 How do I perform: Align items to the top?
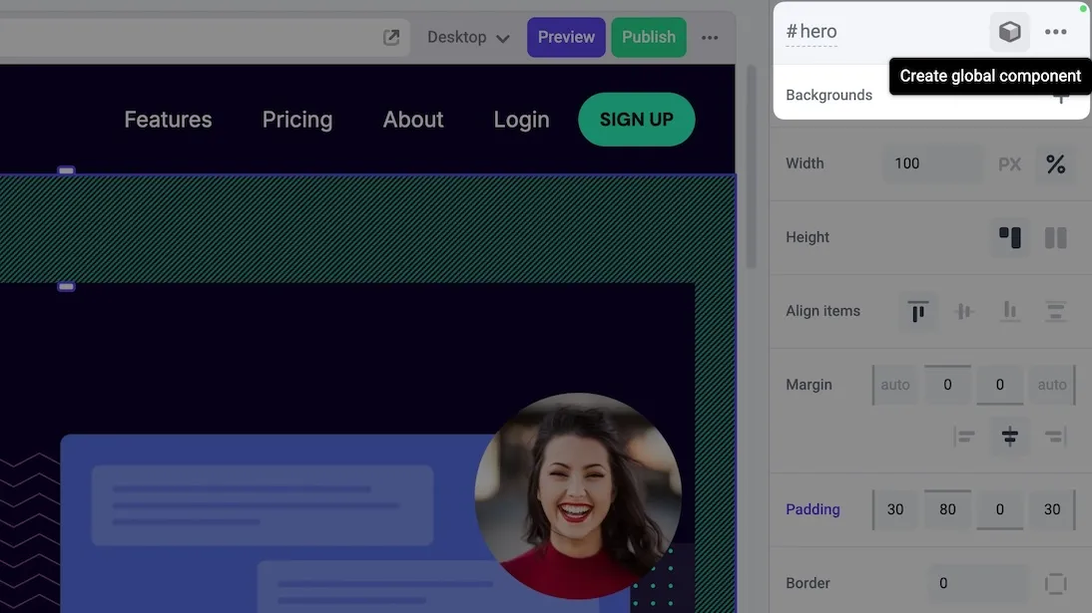918,311
